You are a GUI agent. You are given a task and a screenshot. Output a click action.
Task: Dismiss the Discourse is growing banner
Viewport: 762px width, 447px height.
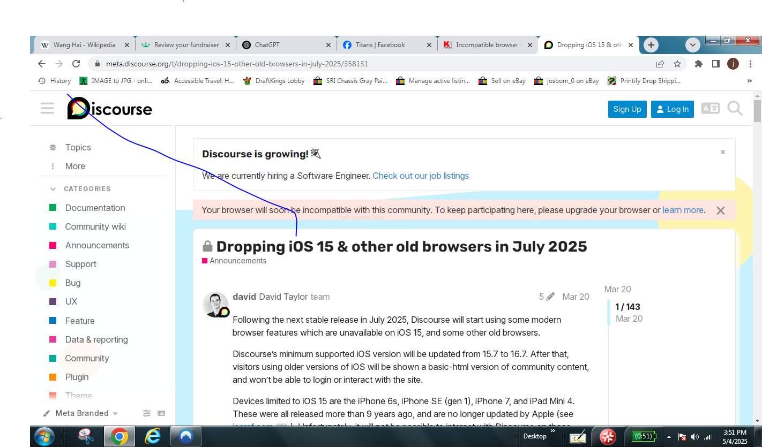722,153
